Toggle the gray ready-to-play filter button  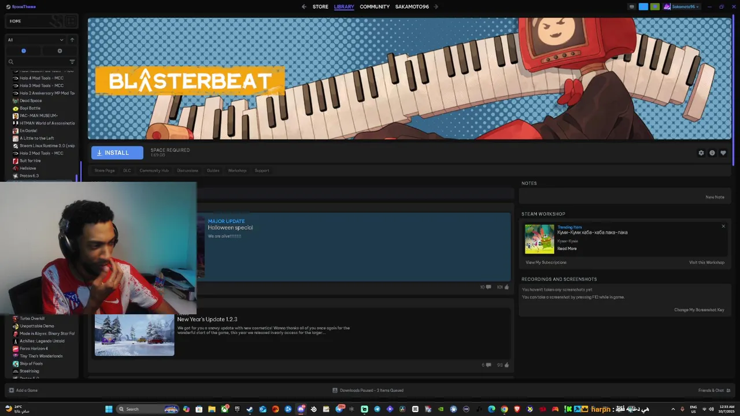(60, 51)
